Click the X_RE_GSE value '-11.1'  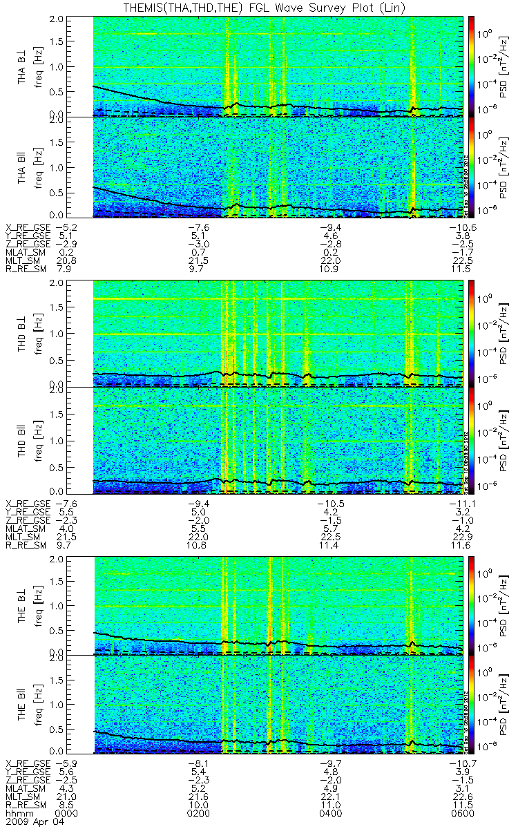coord(461,503)
